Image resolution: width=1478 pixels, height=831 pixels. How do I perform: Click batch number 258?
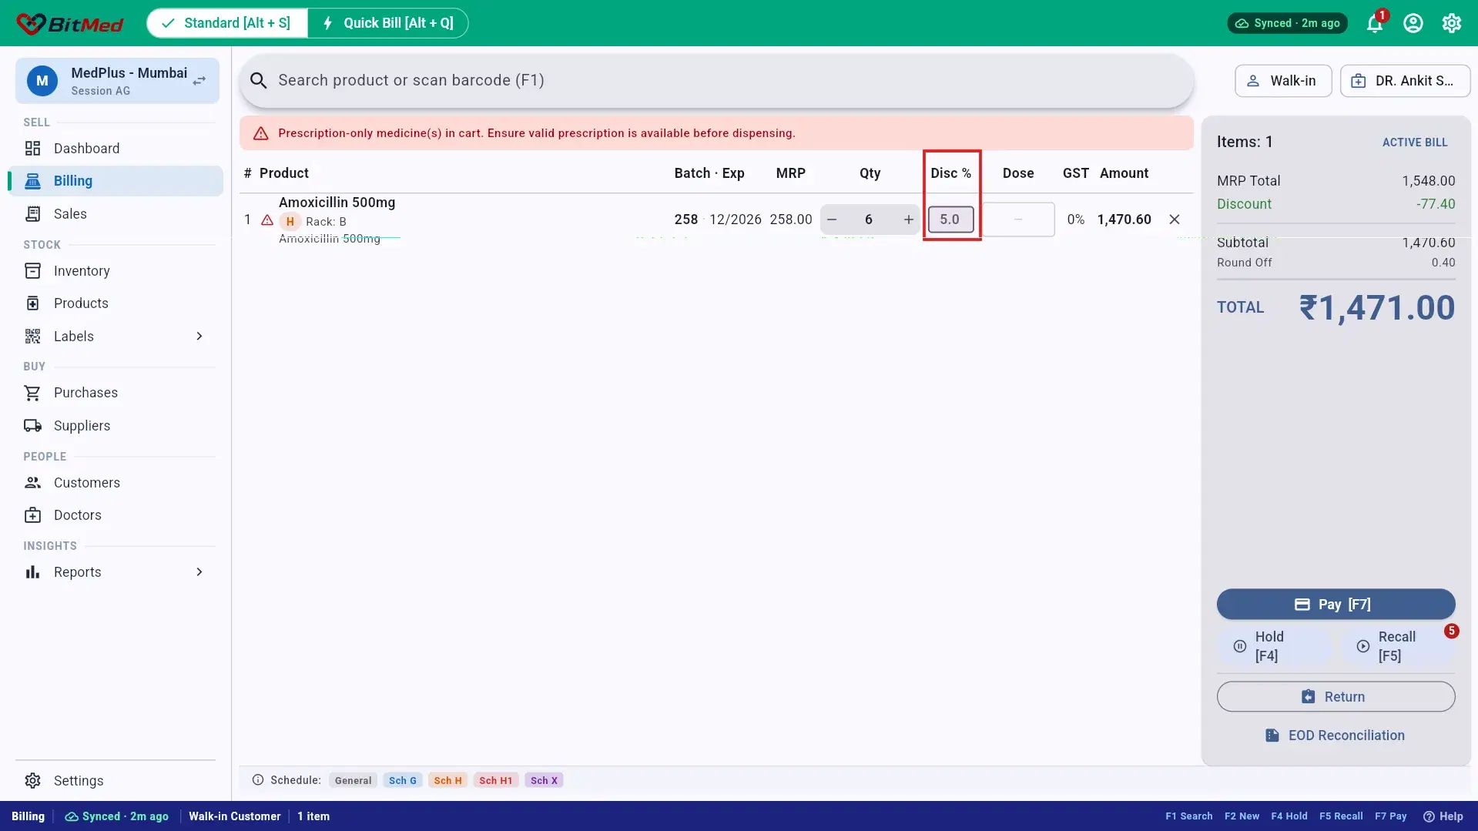click(x=686, y=219)
